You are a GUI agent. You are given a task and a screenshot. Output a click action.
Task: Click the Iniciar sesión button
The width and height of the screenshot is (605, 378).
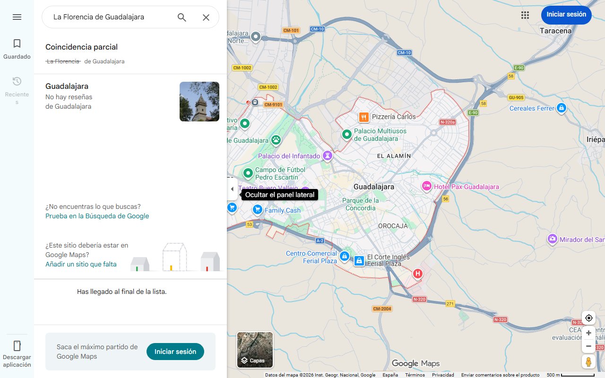coord(566,14)
